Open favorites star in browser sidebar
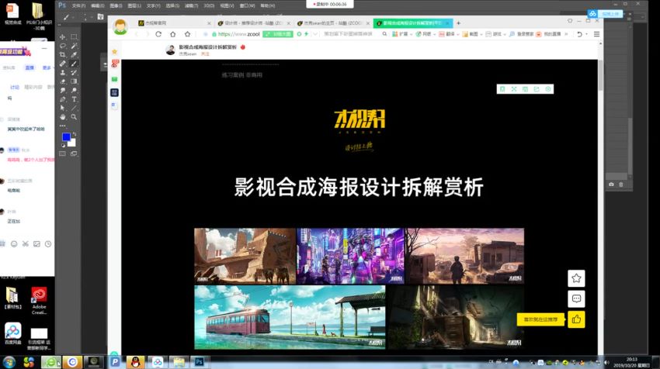This screenshot has height=369, width=660. 114,52
